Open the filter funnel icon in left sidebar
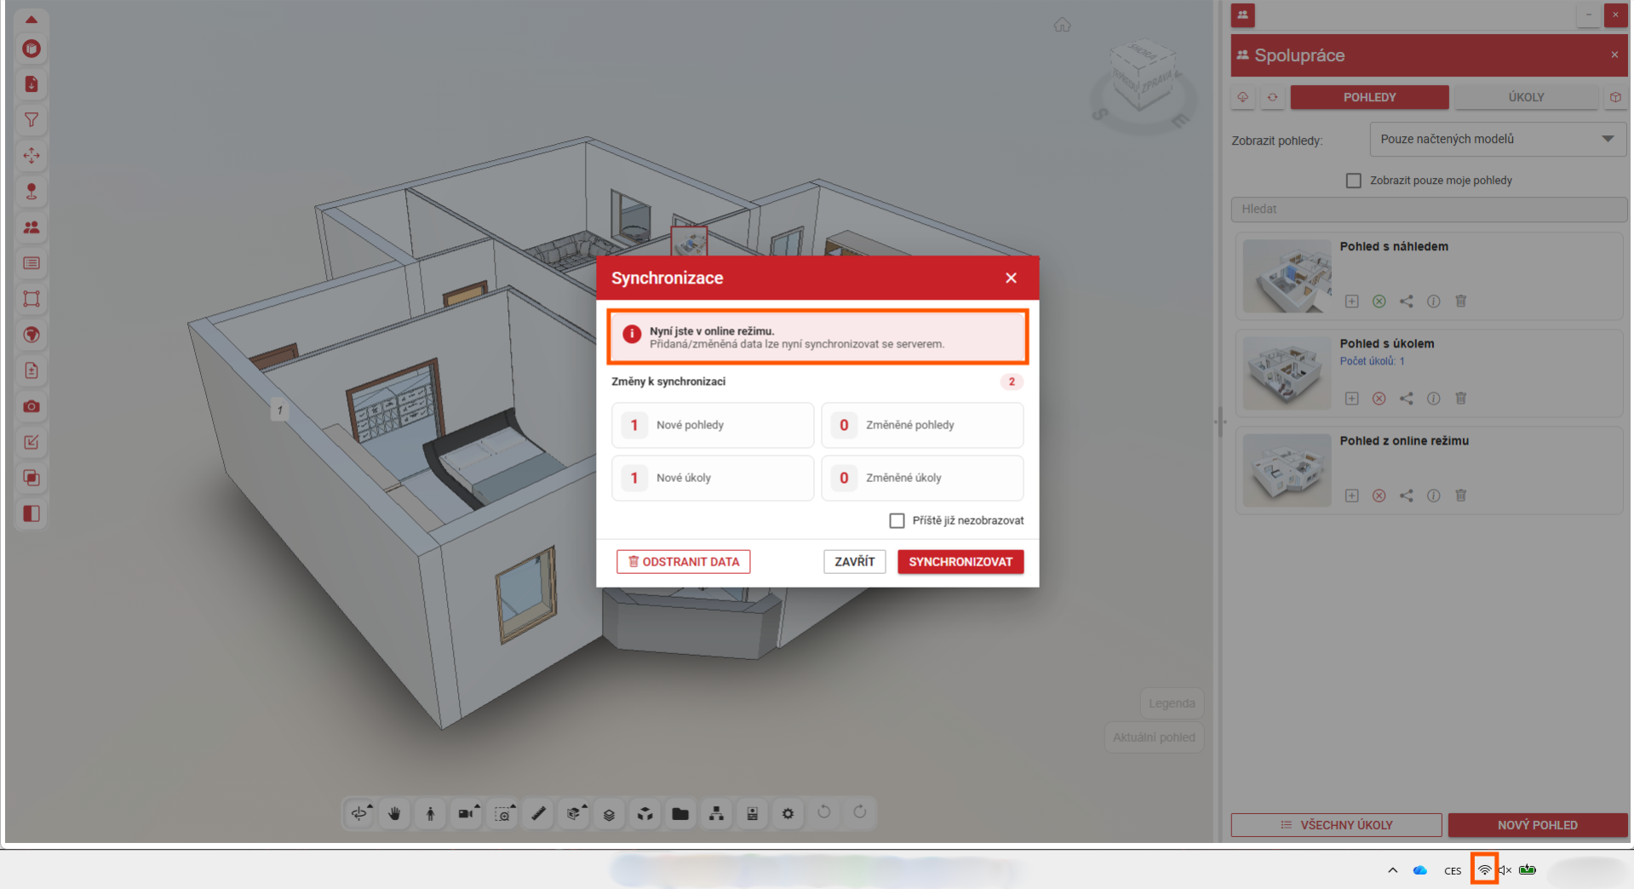 pos(32,120)
